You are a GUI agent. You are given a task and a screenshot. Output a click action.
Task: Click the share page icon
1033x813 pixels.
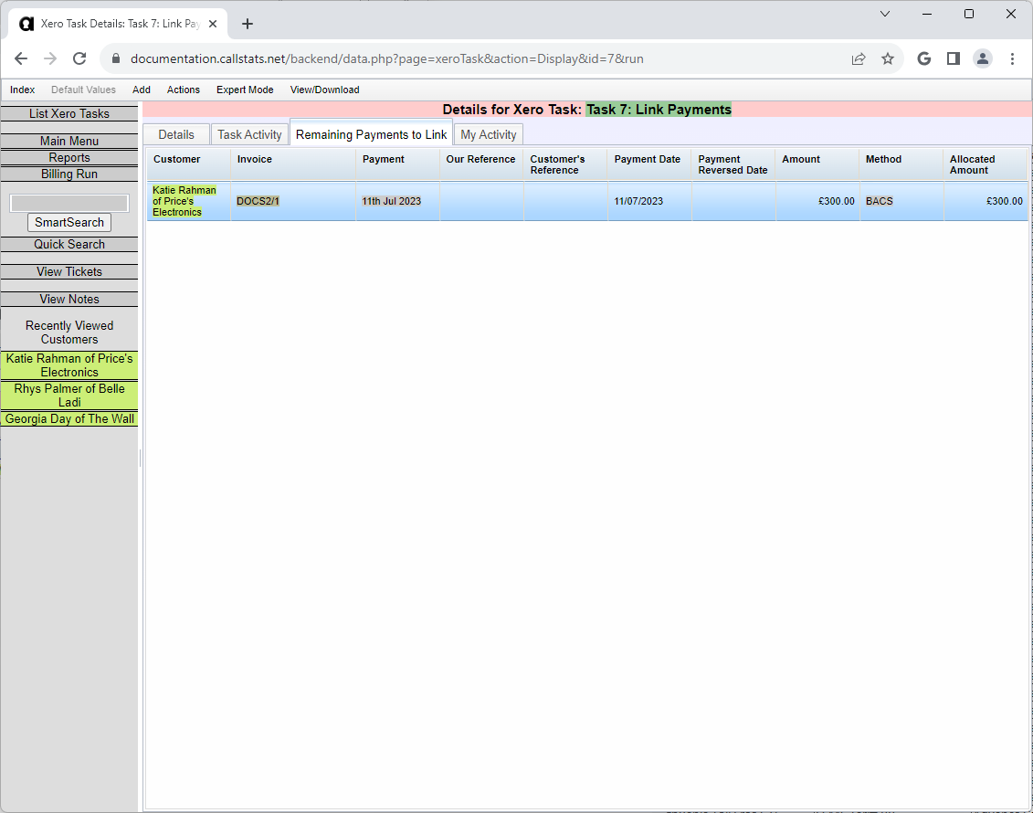click(x=859, y=58)
